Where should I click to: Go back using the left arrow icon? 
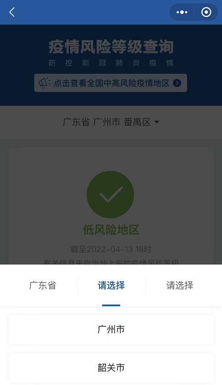[12, 12]
